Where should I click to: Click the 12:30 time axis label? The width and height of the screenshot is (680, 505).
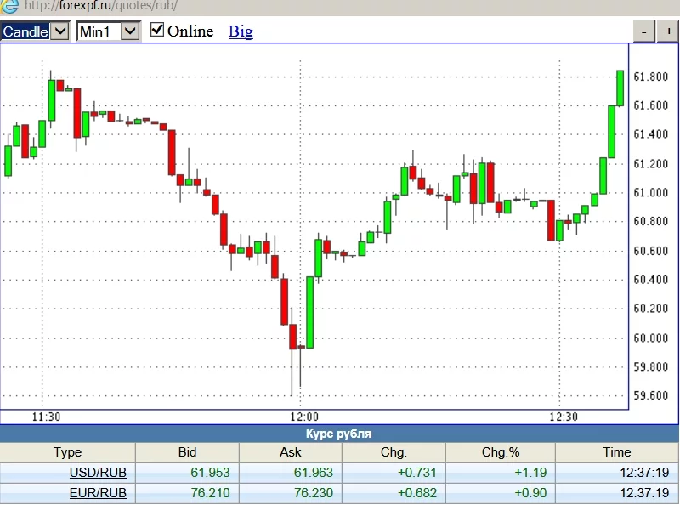[x=564, y=417]
